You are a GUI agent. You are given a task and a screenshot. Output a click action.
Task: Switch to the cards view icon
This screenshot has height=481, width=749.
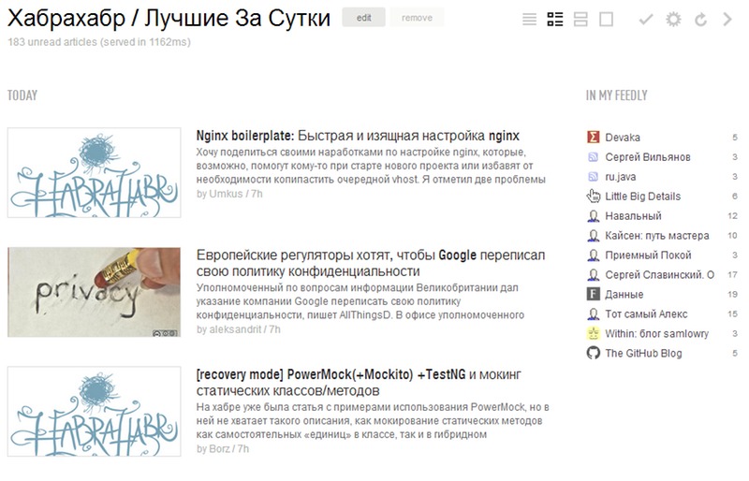(x=580, y=19)
